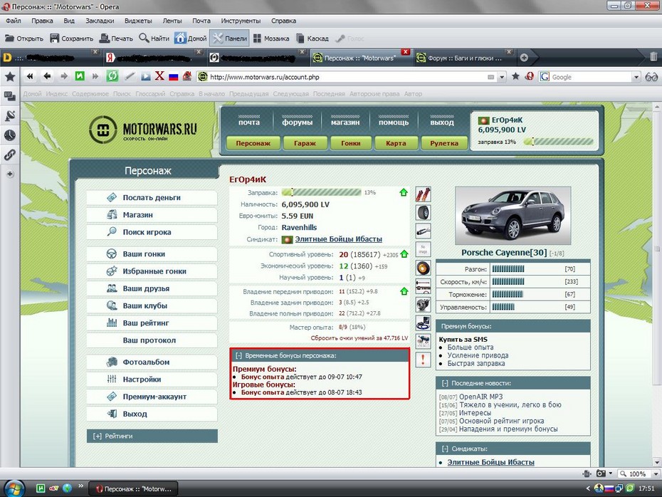Open the Google search engine dropdown
Image resolution: width=662 pixels, height=497 pixels.
click(x=636, y=77)
